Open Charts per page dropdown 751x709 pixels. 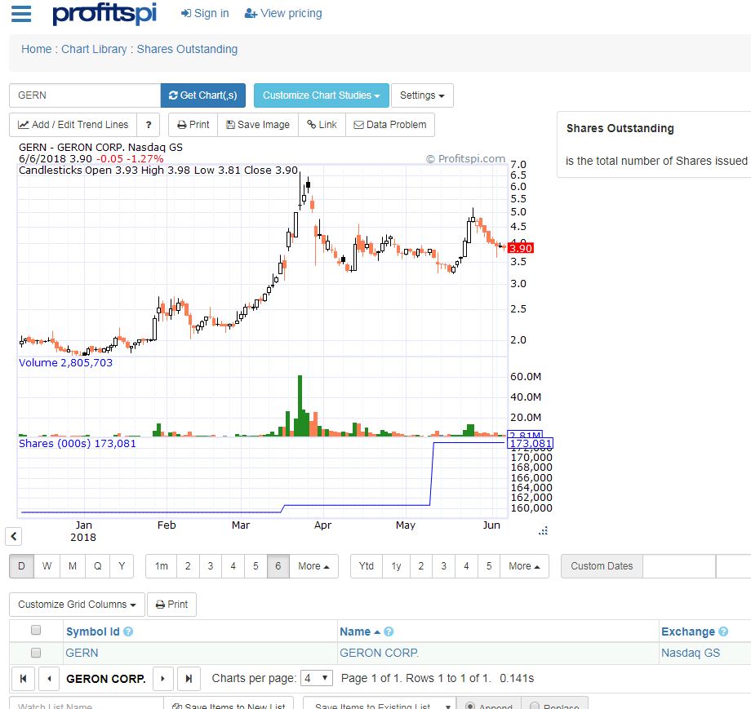(317, 678)
